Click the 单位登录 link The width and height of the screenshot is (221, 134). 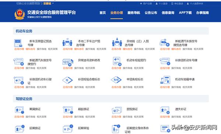[177, 4]
